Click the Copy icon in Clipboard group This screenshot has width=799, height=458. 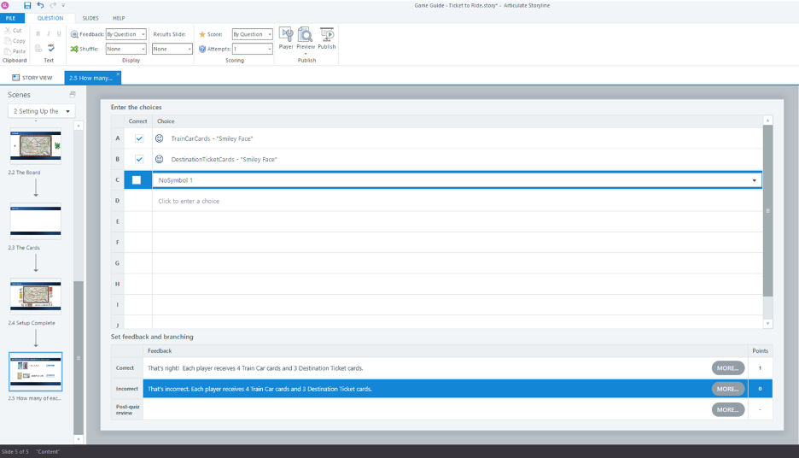tap(8, 41)
